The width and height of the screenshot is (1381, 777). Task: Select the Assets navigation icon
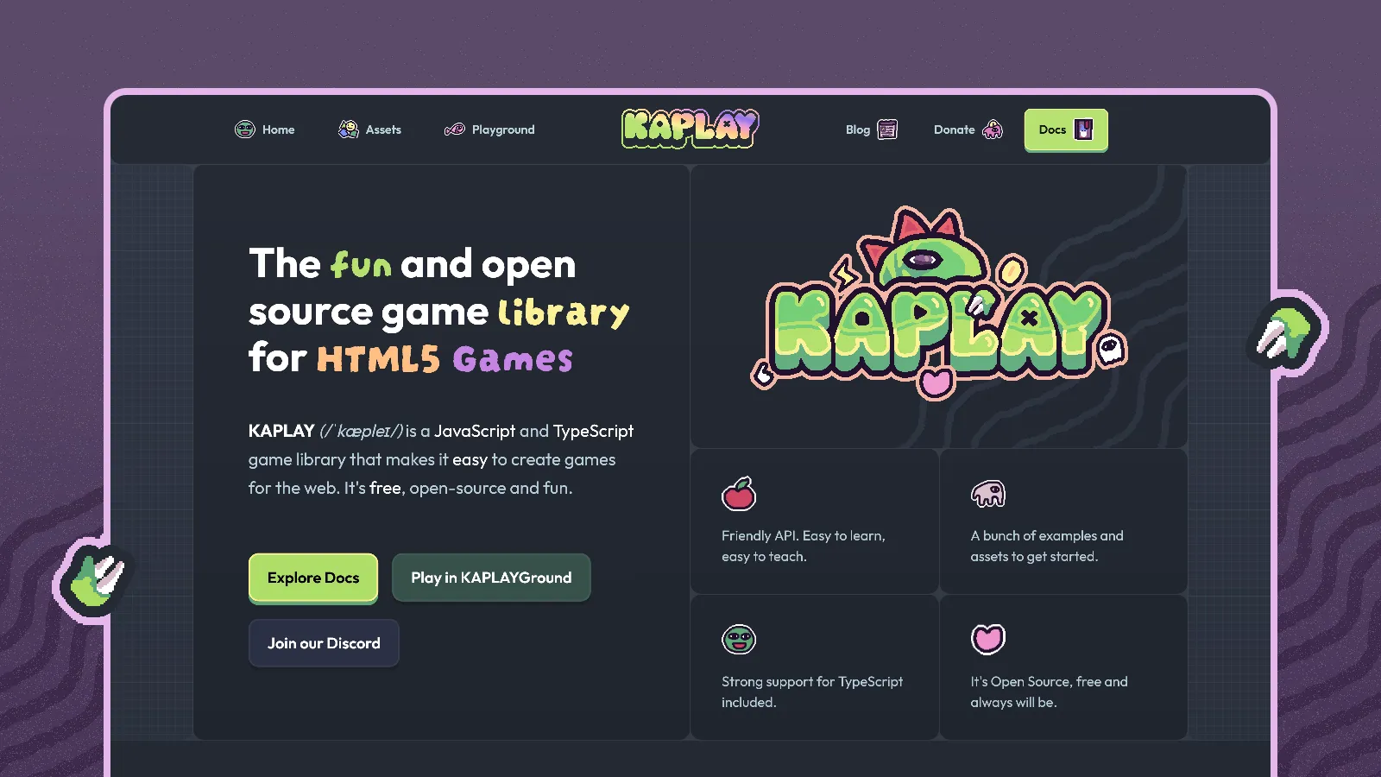click(347, 128)
